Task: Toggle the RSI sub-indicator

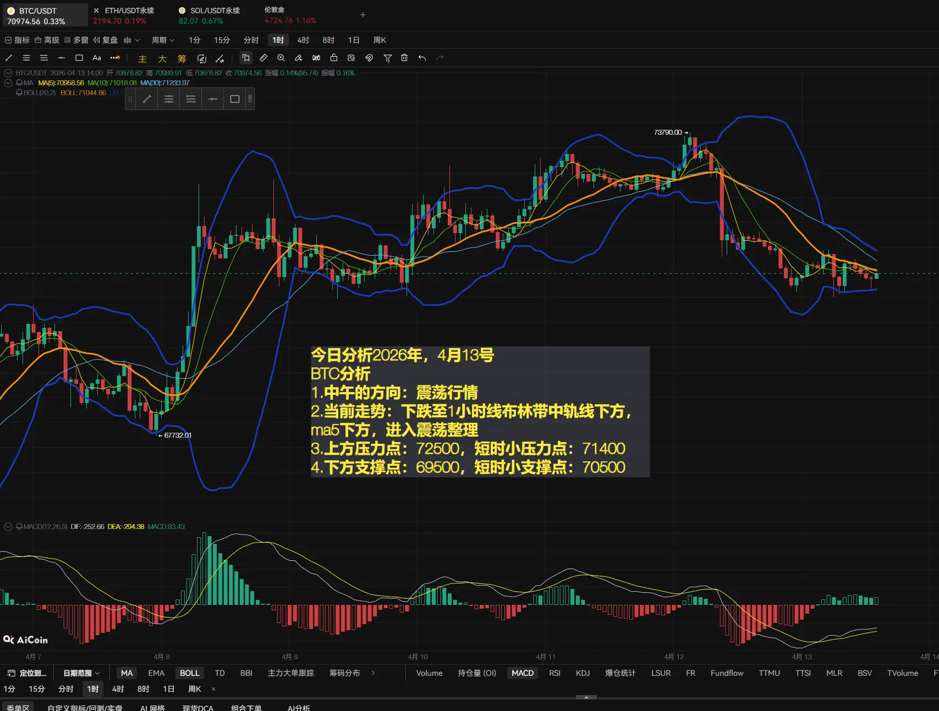Action: [554, 673]
